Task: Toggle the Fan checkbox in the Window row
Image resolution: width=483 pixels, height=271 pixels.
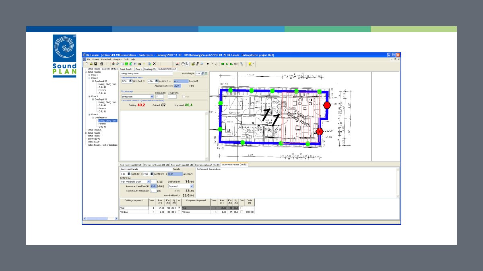Action: pos(242,212)
